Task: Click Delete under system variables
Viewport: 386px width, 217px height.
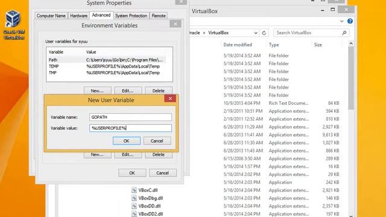Action: pyautogui.click(x=158, y=155)
